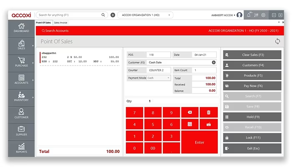Switch to the Sales Invoice tab

60,23
